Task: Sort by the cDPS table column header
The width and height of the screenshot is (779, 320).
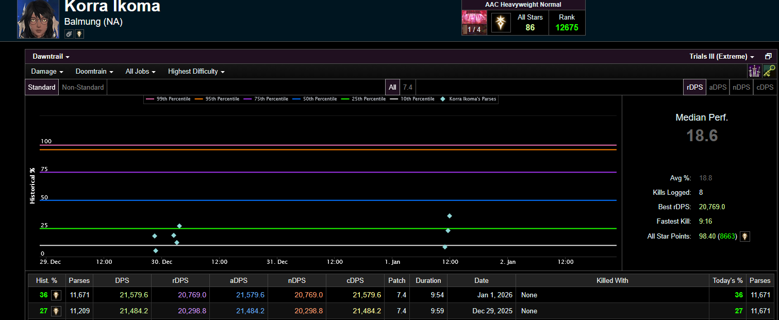Action: (x=355, y=281)
